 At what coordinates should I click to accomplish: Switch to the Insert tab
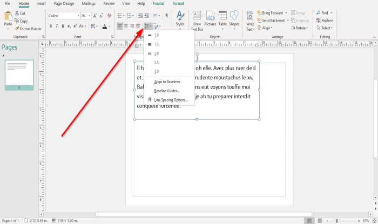[41, 4]
